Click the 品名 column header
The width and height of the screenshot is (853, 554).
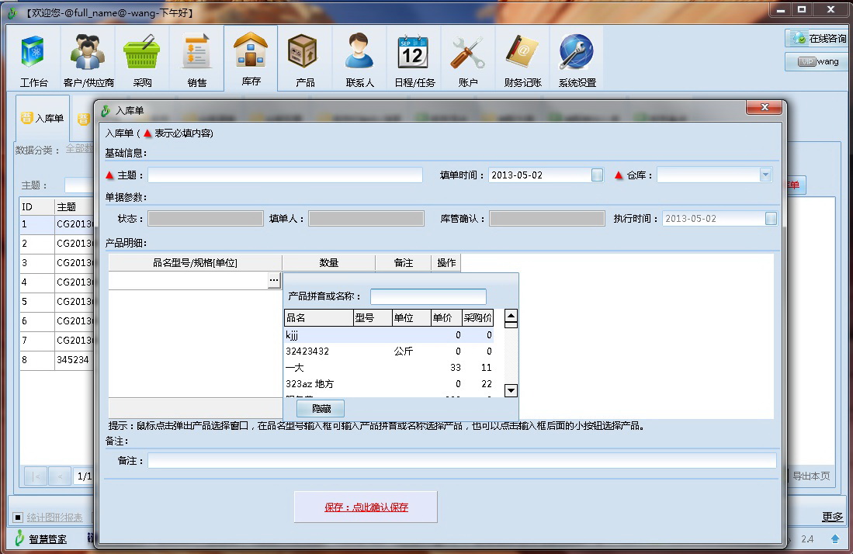pyautogui.click(x=319, y=317)
